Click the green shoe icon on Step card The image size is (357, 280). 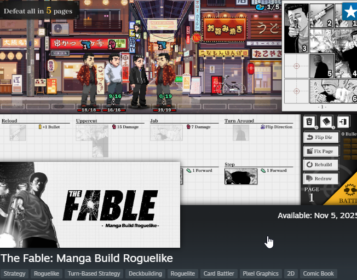coord(263,171)
